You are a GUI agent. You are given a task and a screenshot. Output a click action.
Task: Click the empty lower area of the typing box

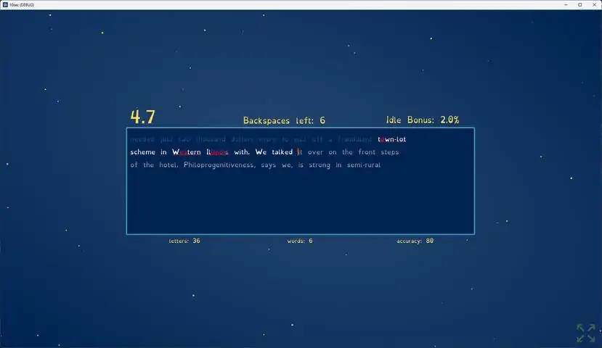[300, 202]
